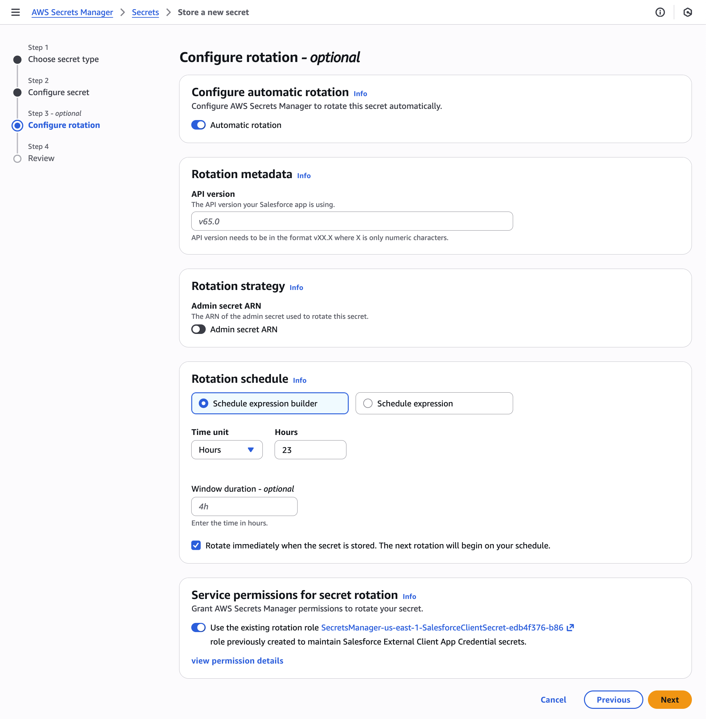Open the Time unit Hours dropdown
This screenshot has height=719, width=706.
(x=227, y=450)
